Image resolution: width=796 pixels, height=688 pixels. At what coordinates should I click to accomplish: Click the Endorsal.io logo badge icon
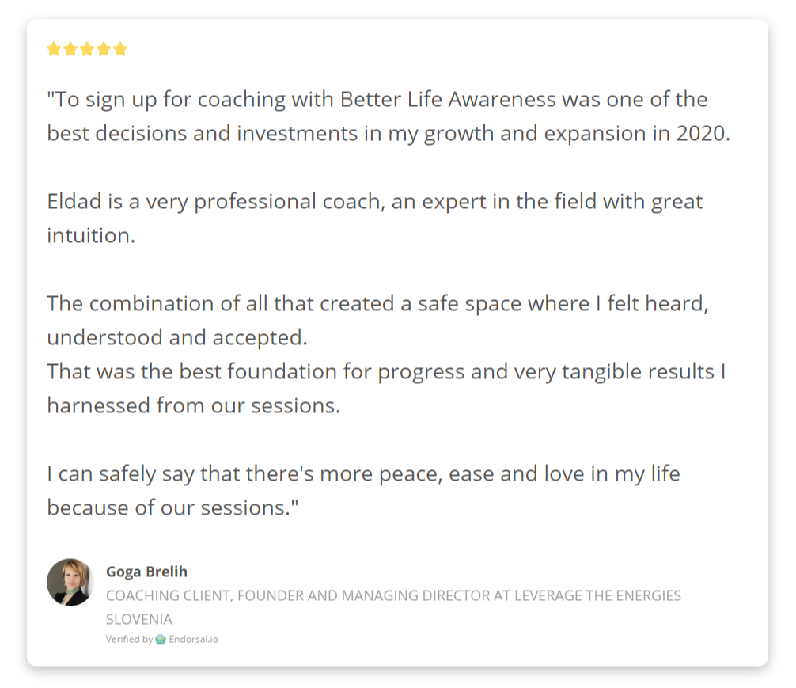coord(161,639)
